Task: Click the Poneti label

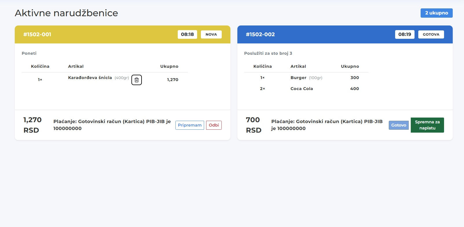Action: (x=29, y=53)
